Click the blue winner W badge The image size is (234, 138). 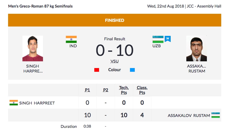pyautogui.click(x=168, y=39)
